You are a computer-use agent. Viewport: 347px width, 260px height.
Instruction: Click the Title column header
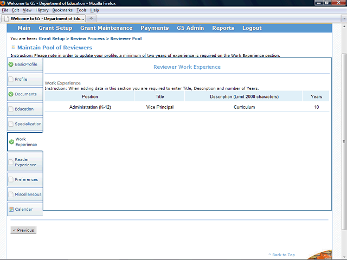point(159,96)
